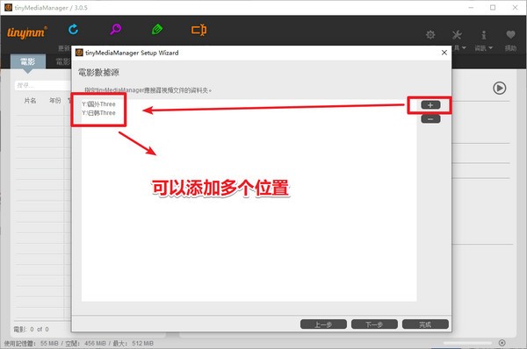
Task: Close the Setup Wizard dialog
Action: click(444, 53)
